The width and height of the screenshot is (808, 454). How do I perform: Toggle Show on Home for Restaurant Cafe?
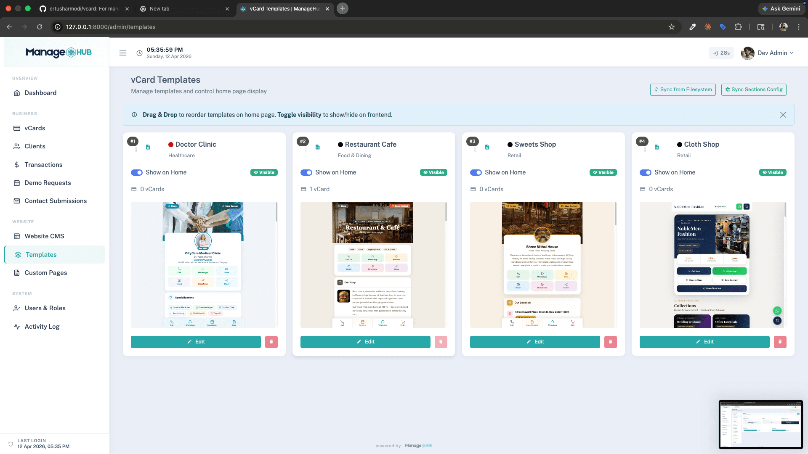click(x=306, y=172)
